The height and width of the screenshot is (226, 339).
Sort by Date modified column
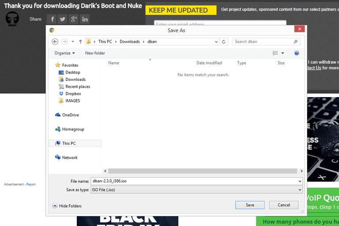coord(209,63)
